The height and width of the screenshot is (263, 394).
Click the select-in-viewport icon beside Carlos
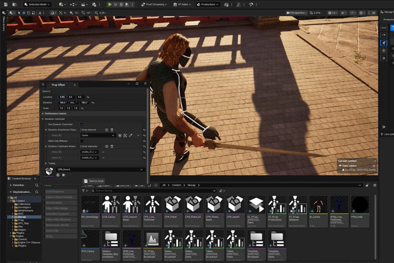[x=125, y=135]
